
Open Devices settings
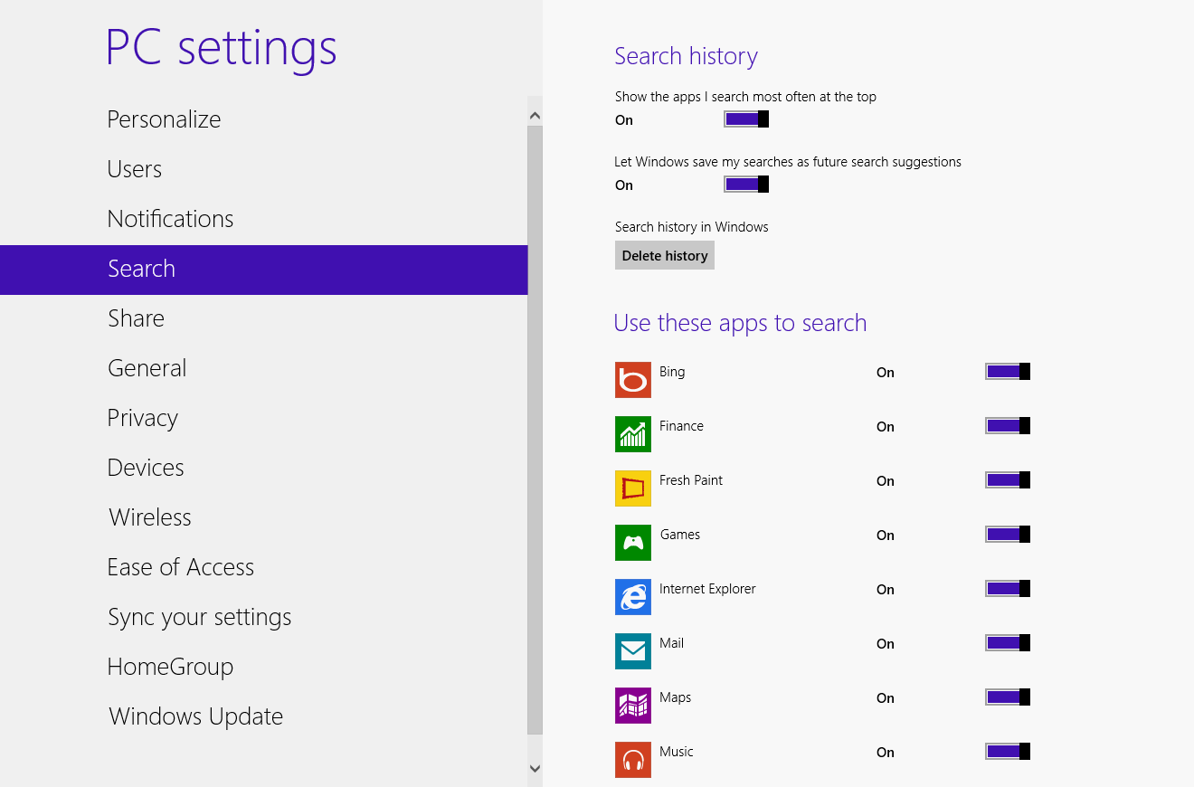263,468
